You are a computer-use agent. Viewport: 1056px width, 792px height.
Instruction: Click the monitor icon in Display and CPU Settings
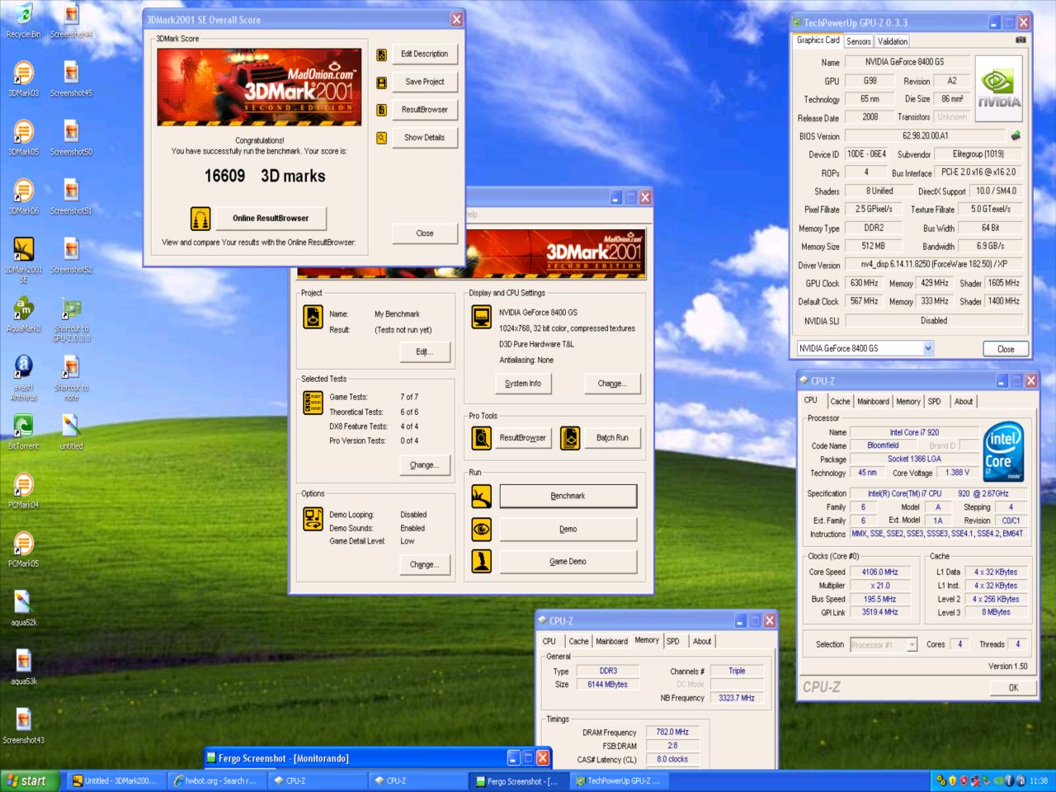coord(481,317)
